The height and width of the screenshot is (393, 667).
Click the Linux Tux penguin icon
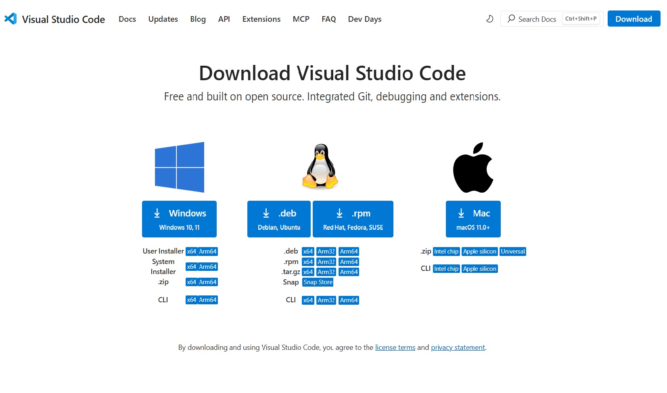pyautogui.click(x=320, y=166)
